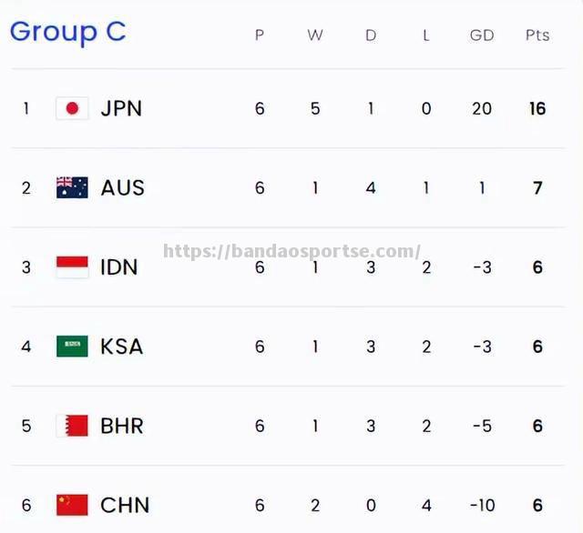Click the China flag icon

click(x=72, y=505)
